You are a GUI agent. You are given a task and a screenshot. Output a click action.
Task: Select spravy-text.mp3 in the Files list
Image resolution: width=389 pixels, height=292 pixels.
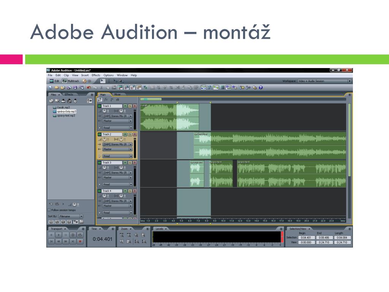[64, 116]
